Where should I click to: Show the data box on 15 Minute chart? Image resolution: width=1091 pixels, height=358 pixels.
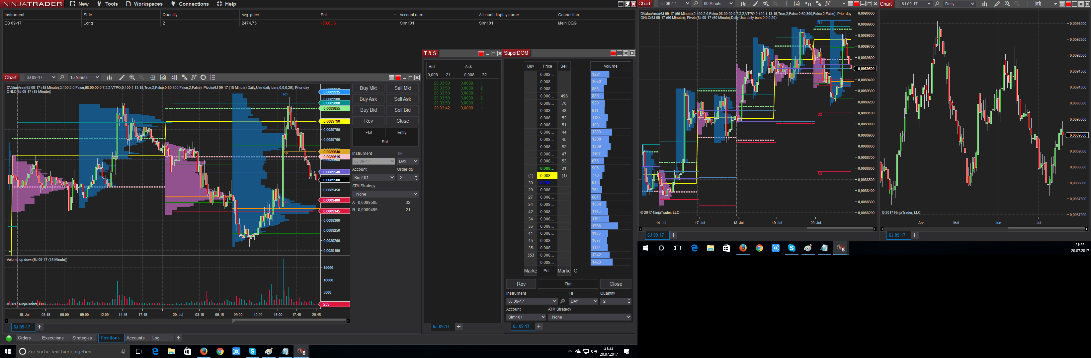coord(163,77)
